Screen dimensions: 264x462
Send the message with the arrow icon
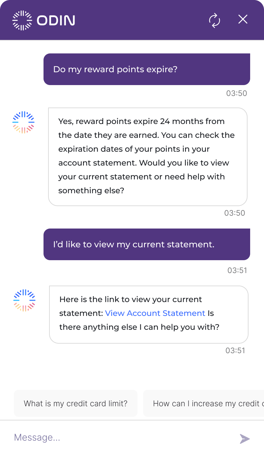coord(245,439)
